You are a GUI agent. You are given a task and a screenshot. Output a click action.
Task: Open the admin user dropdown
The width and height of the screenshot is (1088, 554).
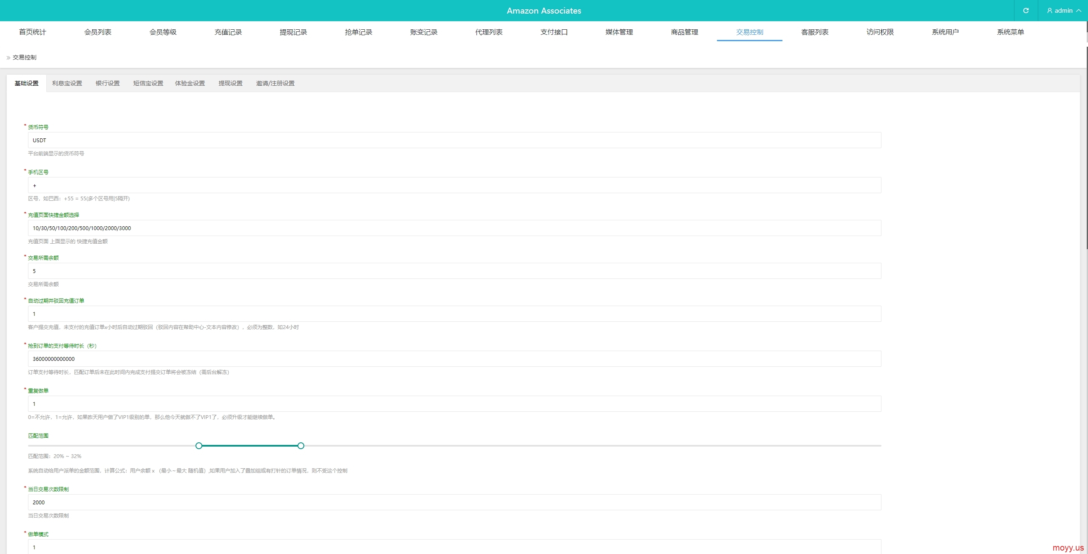1063,11
